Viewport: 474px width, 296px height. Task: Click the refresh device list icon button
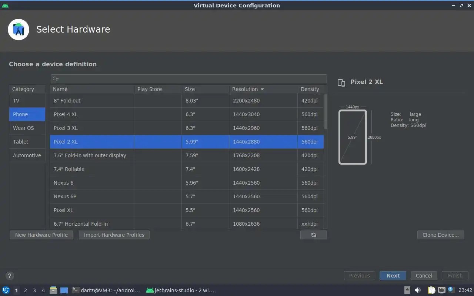(x=314, y=235)
